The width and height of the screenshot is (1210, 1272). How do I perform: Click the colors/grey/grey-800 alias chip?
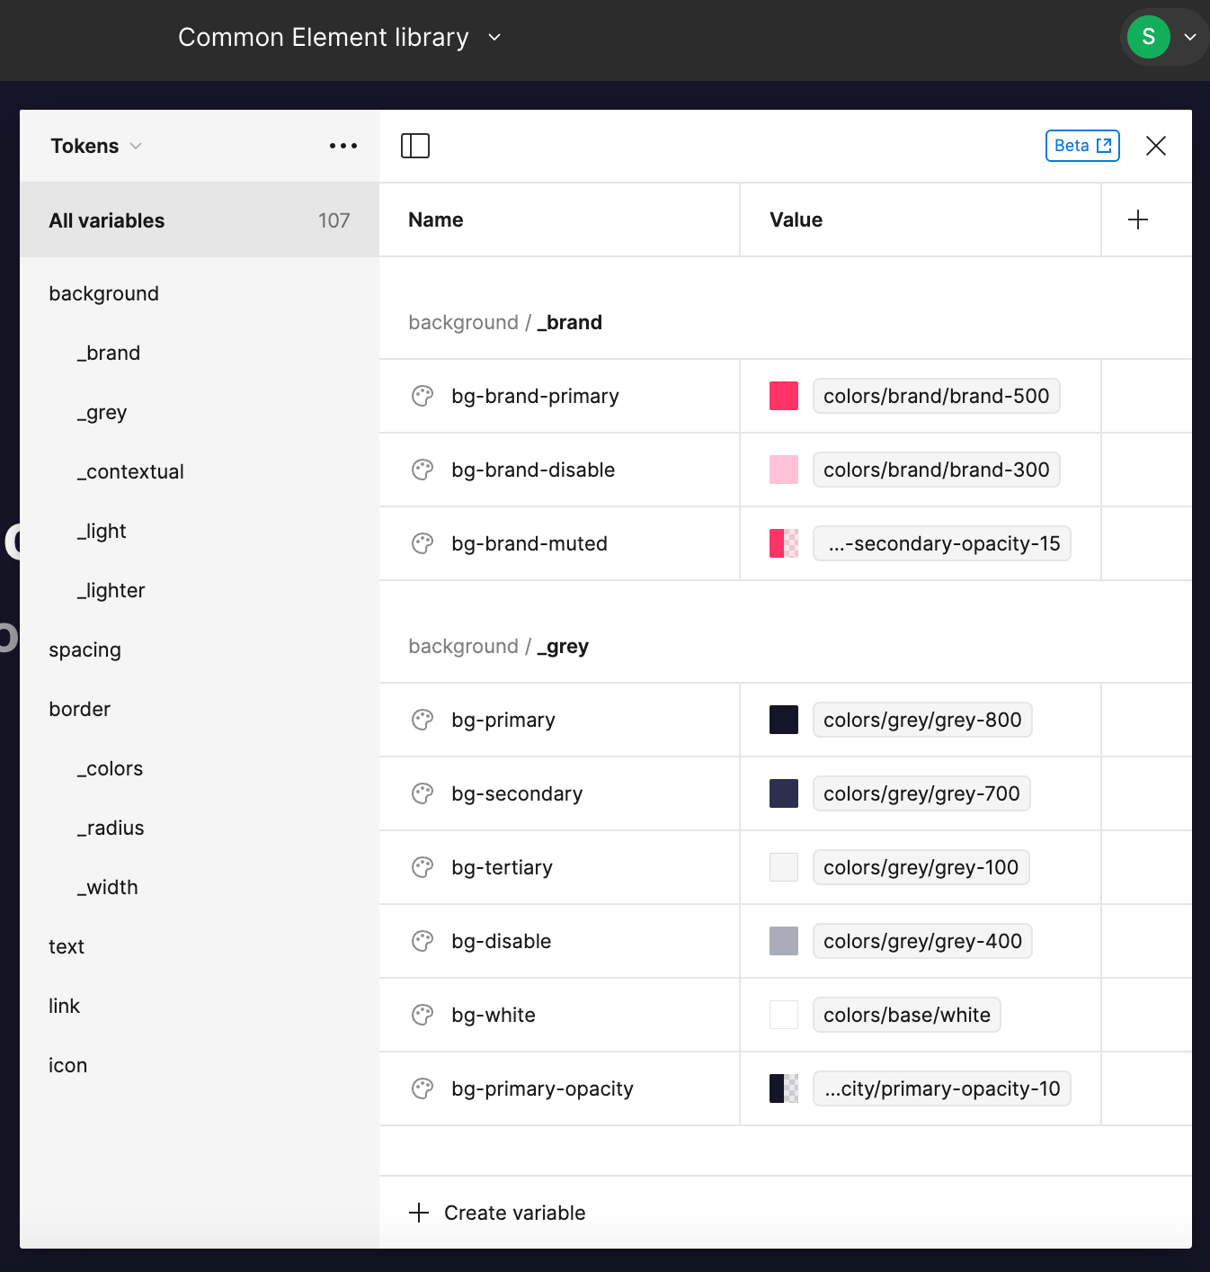coord(922,720)
